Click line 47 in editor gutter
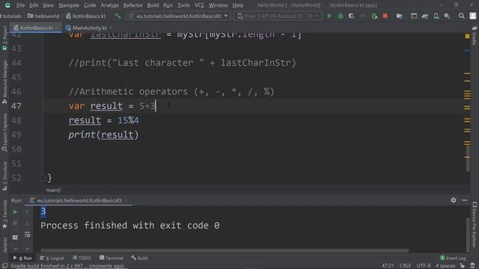 click(16, 106)
